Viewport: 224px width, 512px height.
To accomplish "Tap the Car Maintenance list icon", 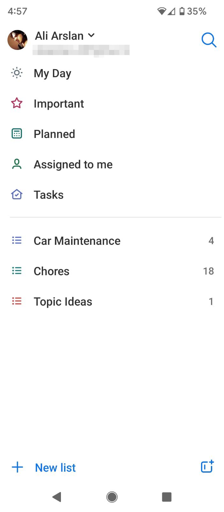I will [17, 240].
